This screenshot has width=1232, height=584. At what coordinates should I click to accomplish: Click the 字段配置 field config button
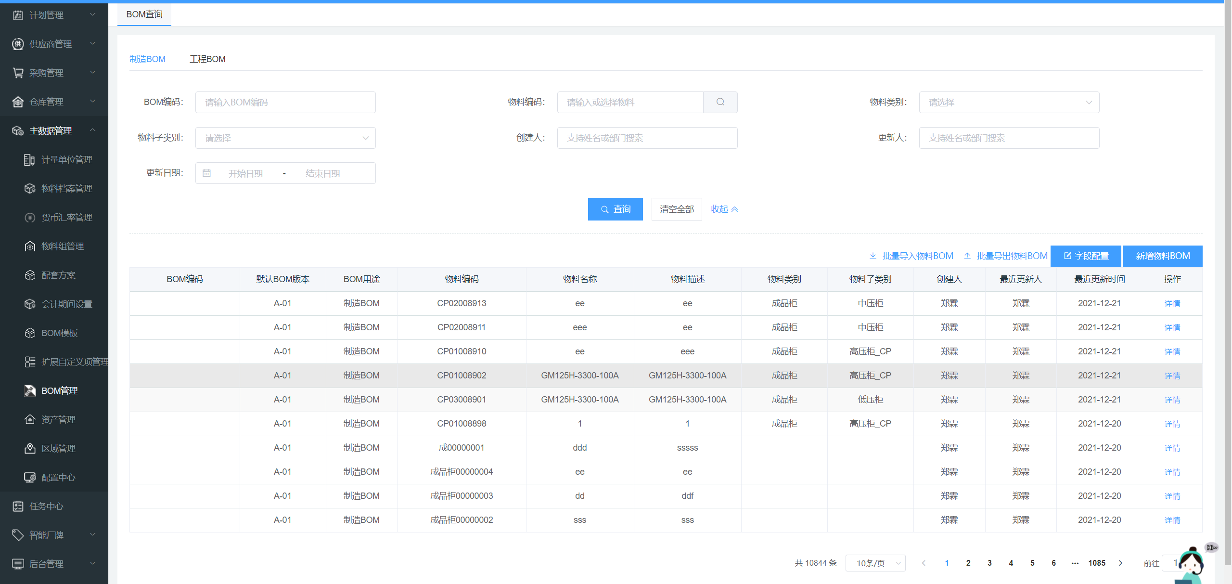1086,256
